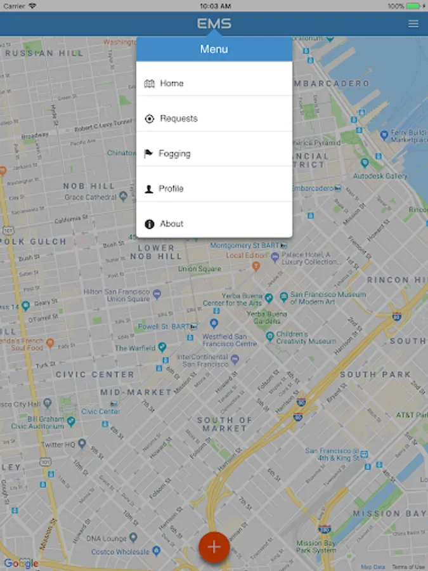Click the Fogging flag icon
This screenshot has height=571, width=428.
(148, 154)
